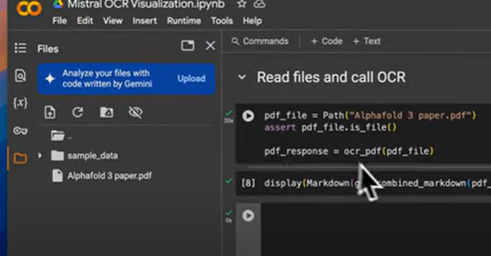Expand the sample_data folder
Image resolution: width=491 pixels, height=256 pixels.
(40, 155)
